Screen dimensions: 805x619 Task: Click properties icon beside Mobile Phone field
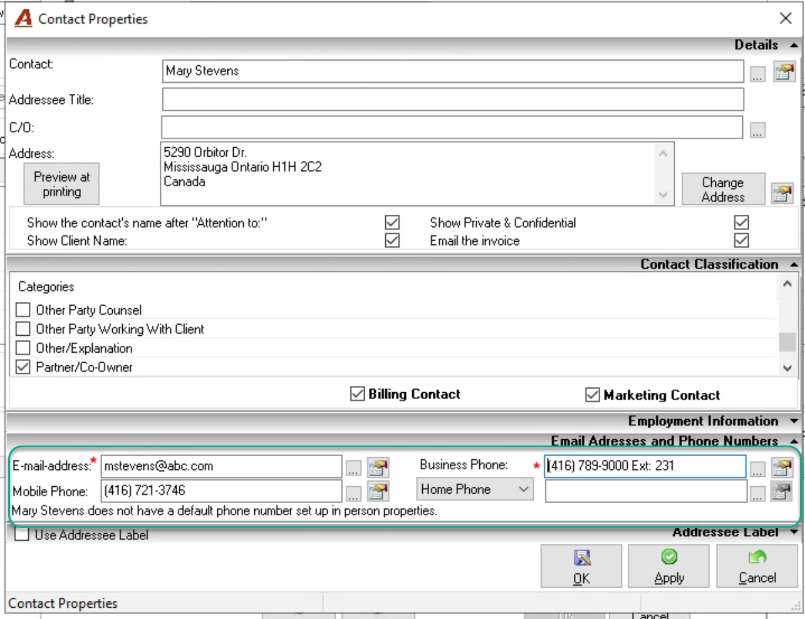tap(378, 491)
